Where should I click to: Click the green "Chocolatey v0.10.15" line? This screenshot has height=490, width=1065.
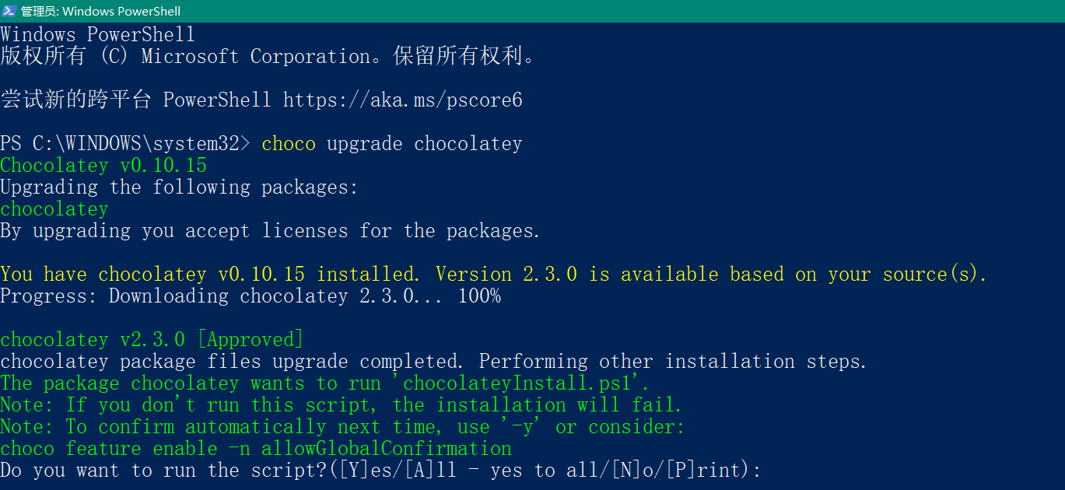tap(103, 166)
